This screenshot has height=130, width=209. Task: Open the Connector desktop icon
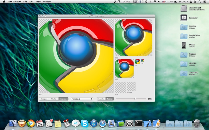184,18
